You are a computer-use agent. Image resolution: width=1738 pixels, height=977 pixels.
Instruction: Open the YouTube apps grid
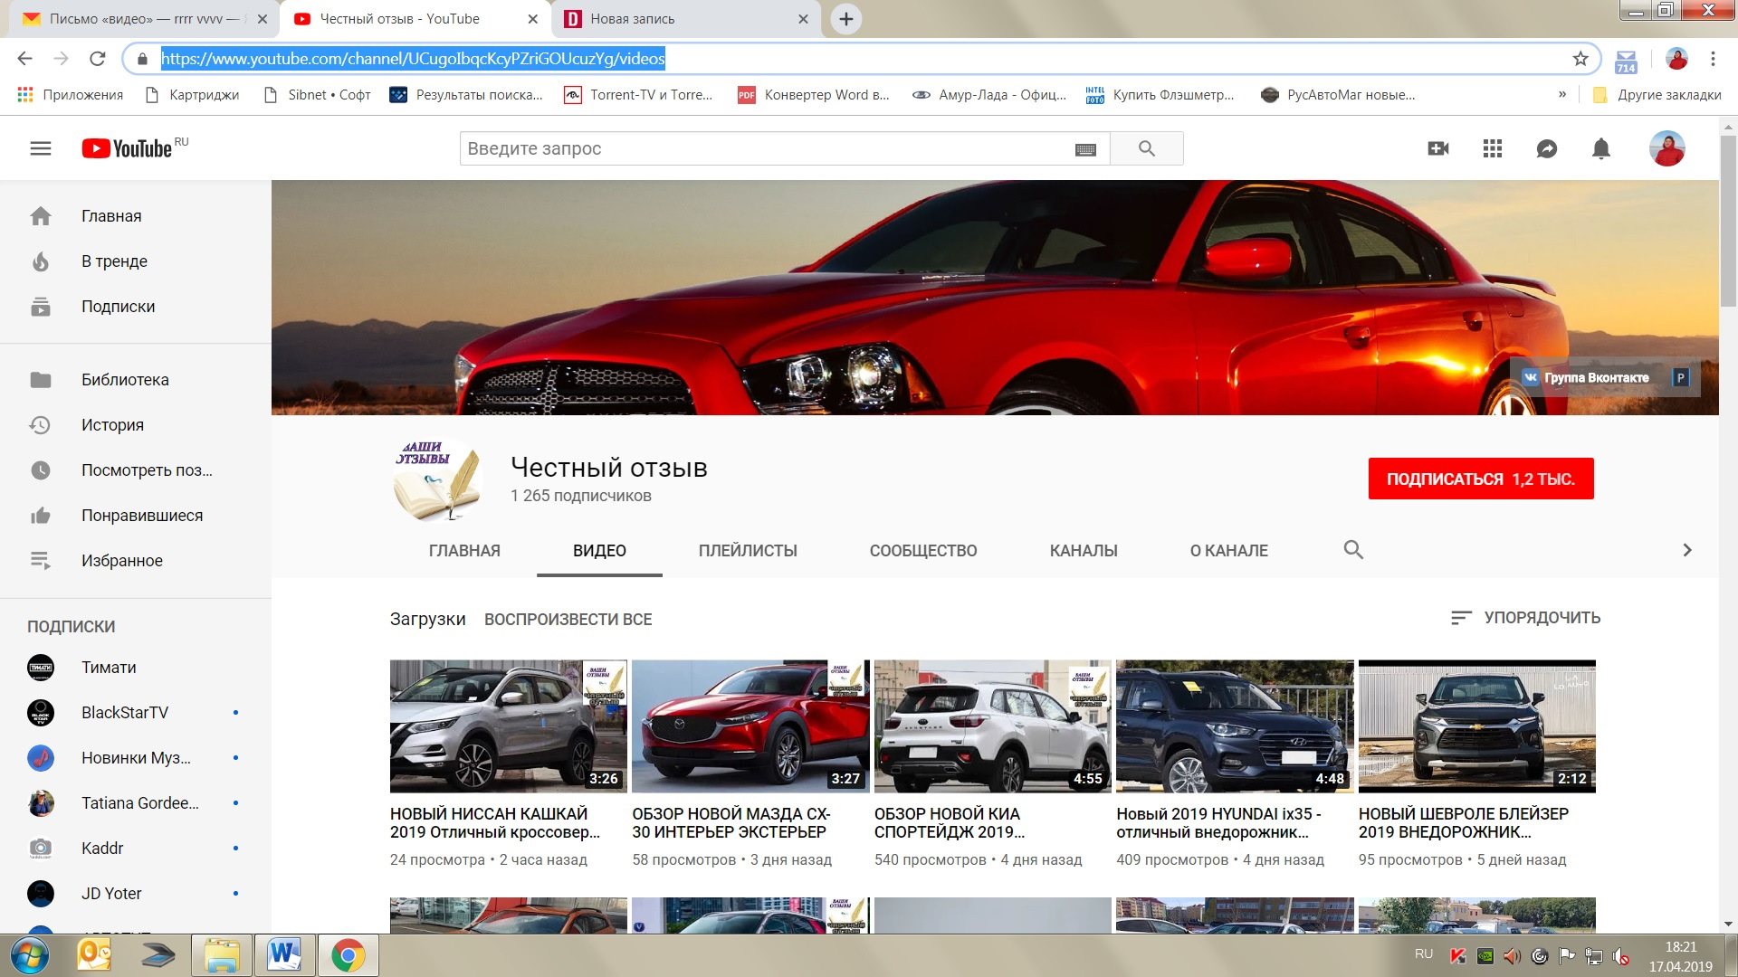(x=1493, y=148)
